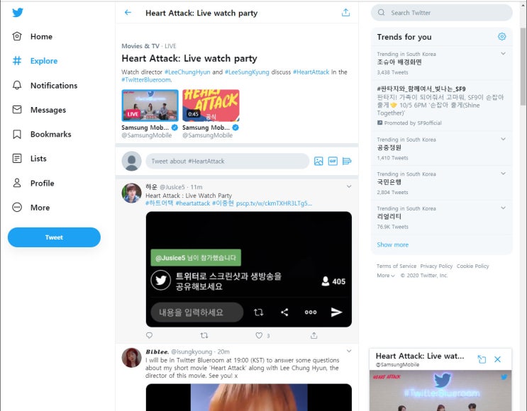Open the three-dots menu in Periscope card
Screen dimensions: 527x411
tap(311, 313)
